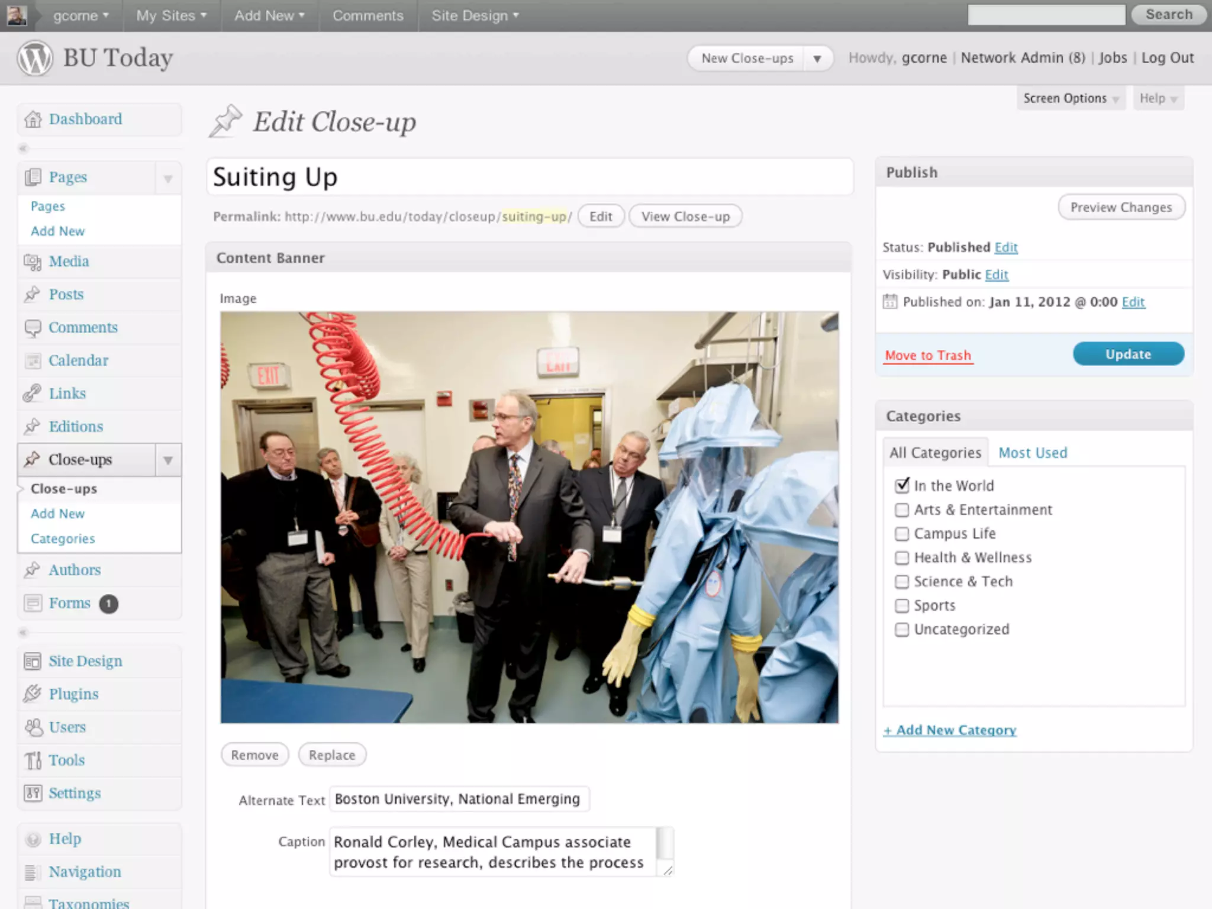1212x909 pixels.
Task: Click the Move to Trash link
Action: [x=927, y=356]
